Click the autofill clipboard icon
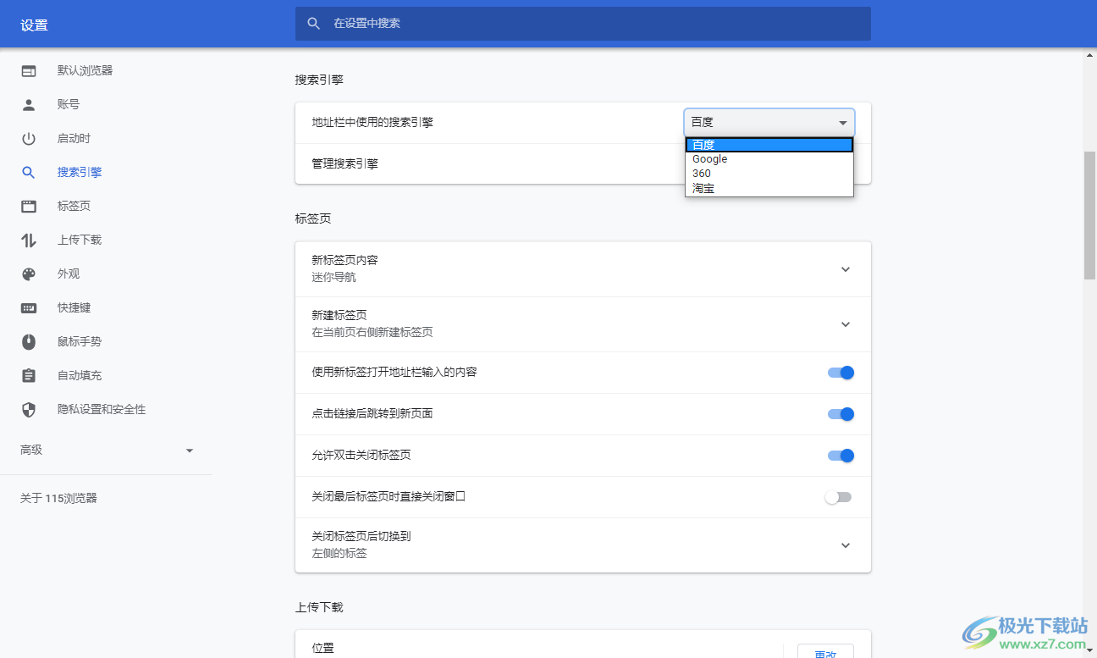The width and height of the screenshot is (1097, 658). (x=29, y=376)
